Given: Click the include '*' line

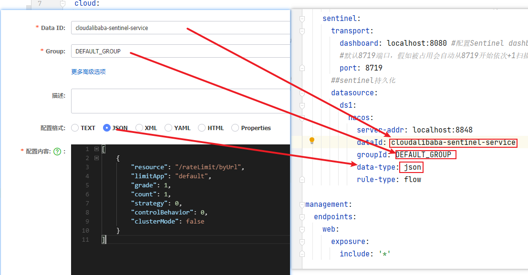Looking at the screenshot, I should 365,254.
